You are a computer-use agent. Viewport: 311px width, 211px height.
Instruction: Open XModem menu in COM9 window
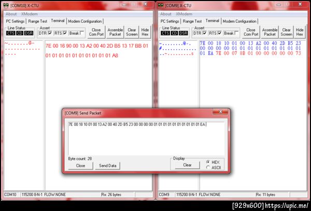tap(184, 14)
